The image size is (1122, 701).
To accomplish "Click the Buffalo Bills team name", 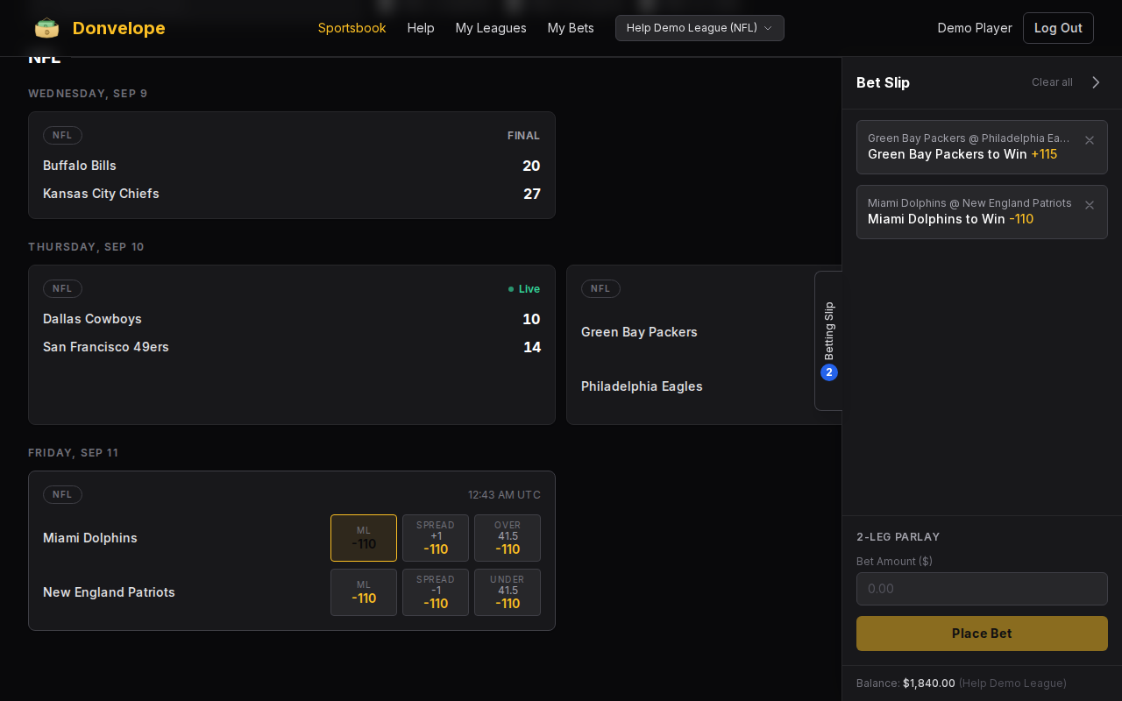I will tap(80, 166).
